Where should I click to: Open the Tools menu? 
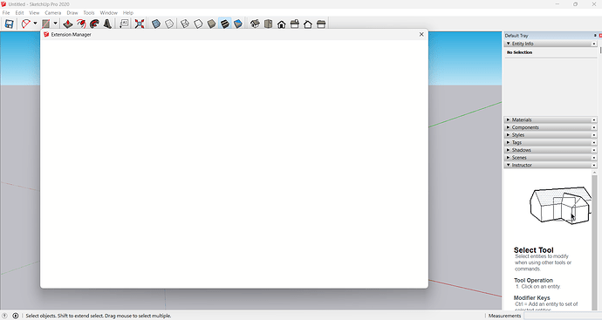coord(89,13)
